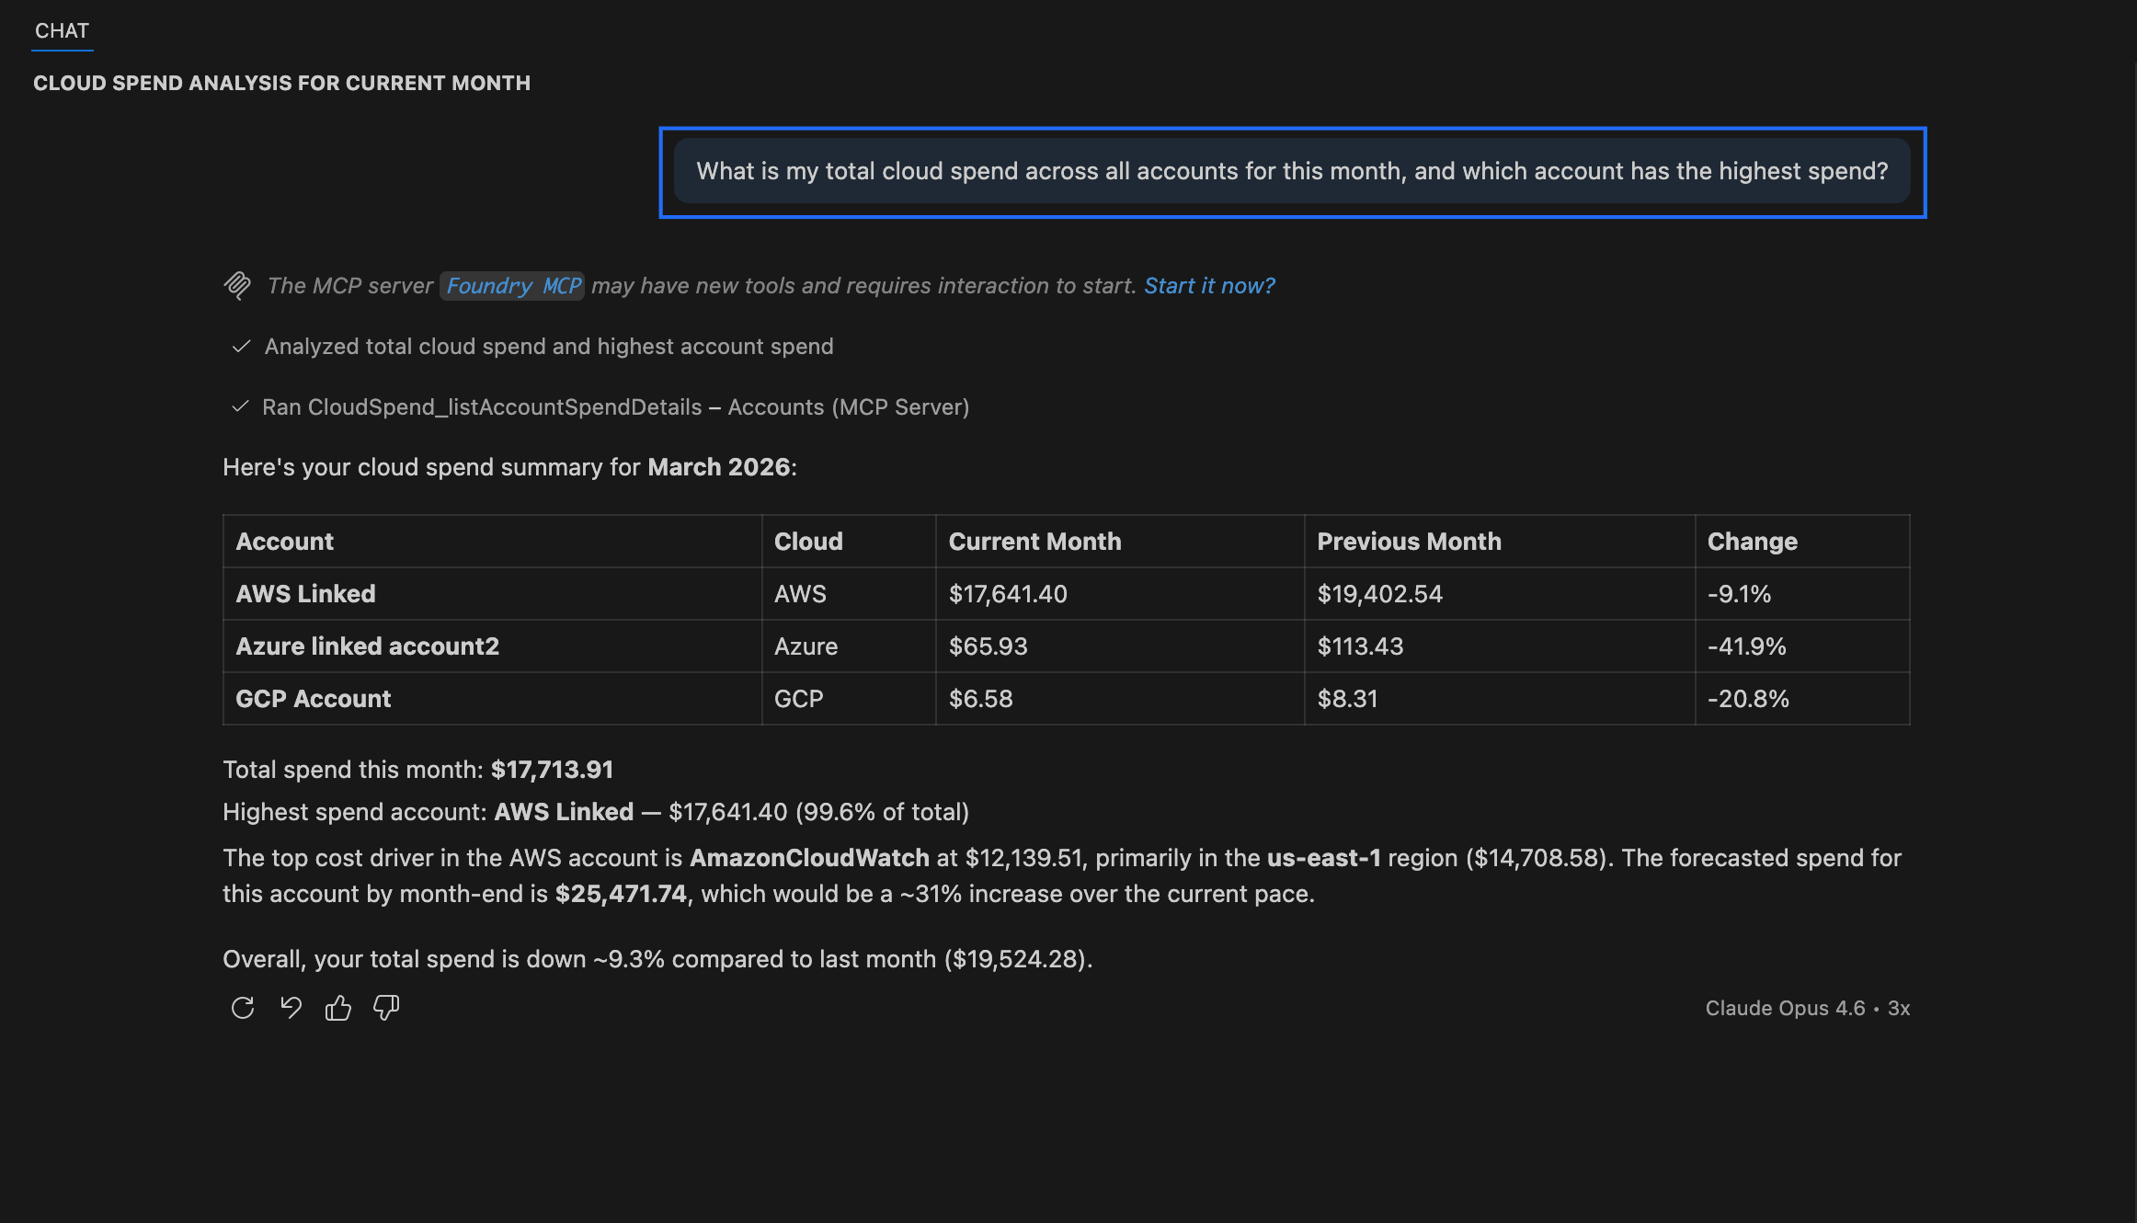This screenshot has height=1223, width=2137.
Task: Rerun the assistant's response with the retry icon
Action: (x=242, y=1008)
